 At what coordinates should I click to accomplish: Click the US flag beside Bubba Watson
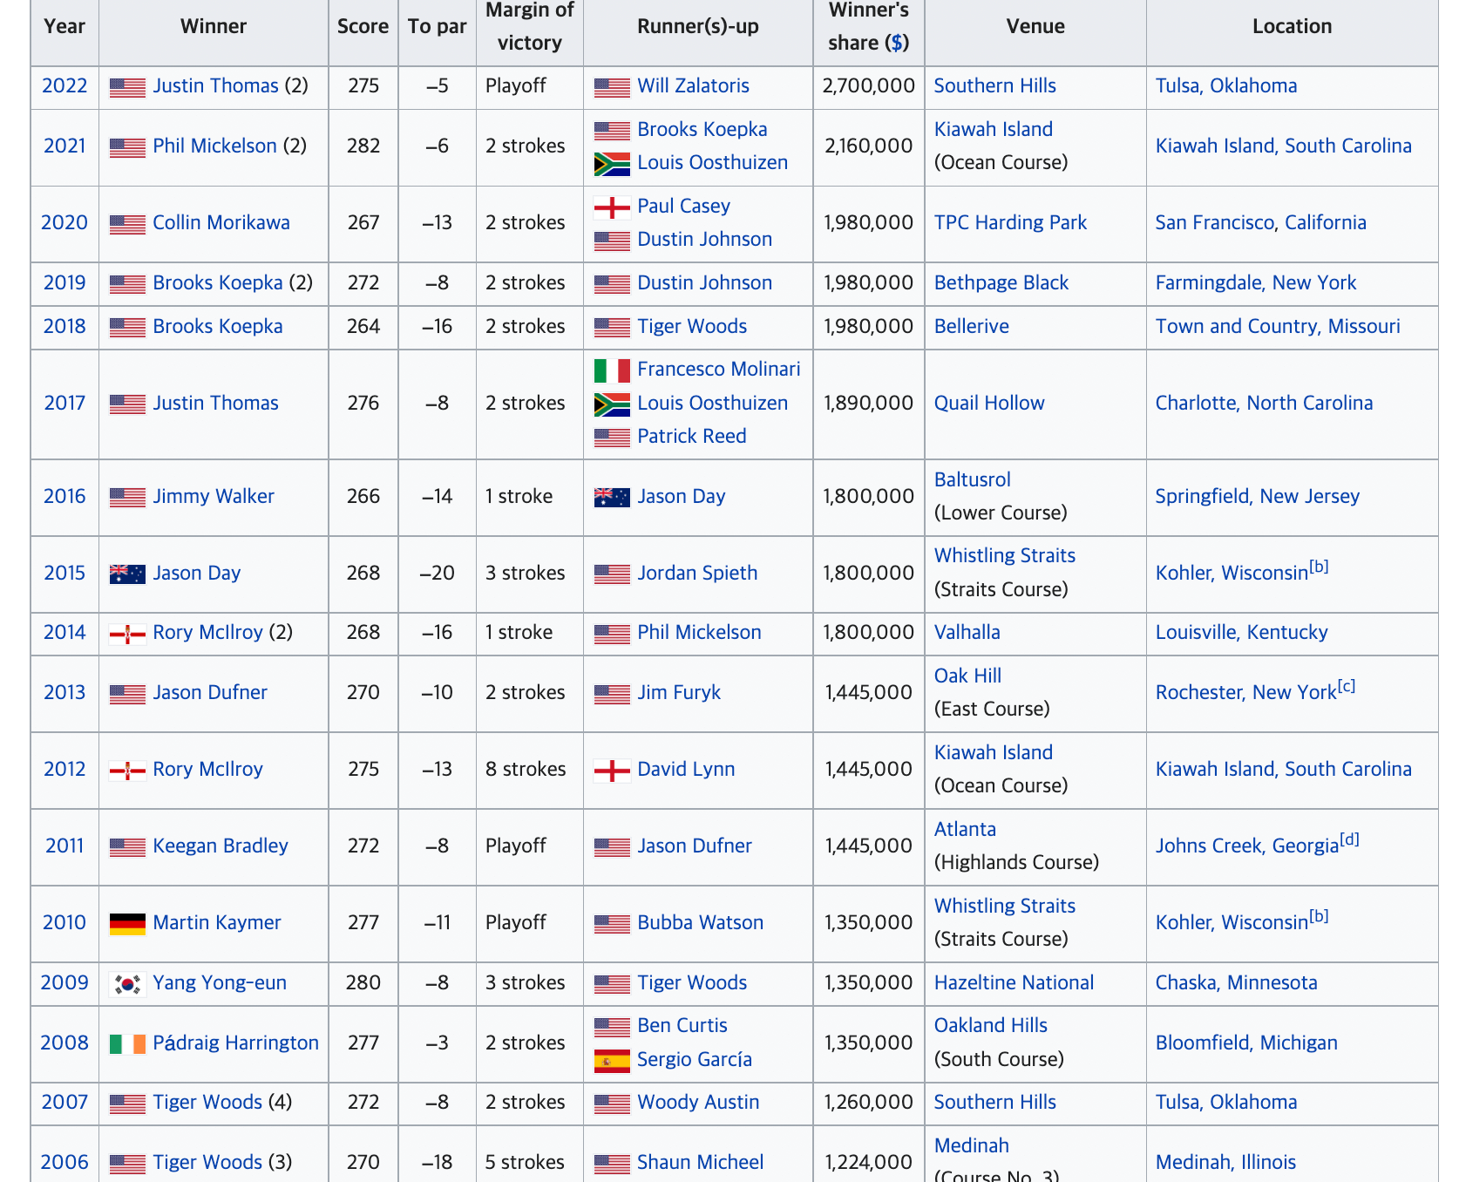pyautogui.click(x=612, y=924)
